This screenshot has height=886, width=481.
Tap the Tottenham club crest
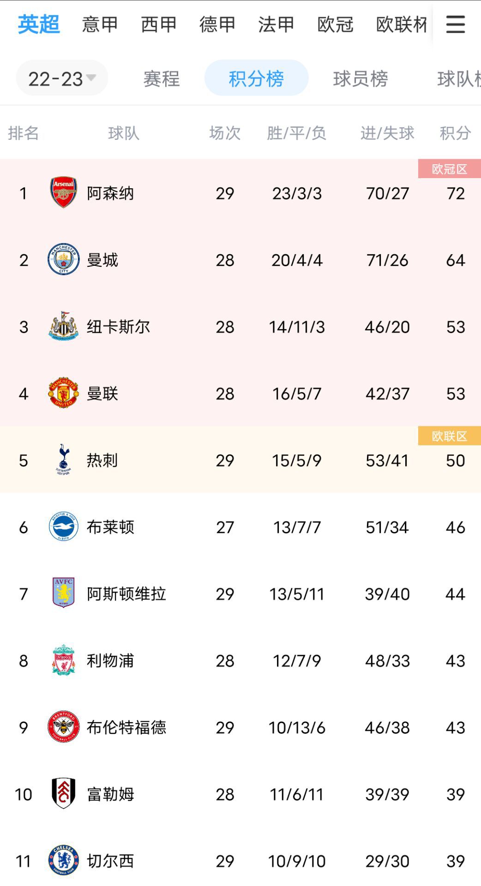pyautogui.click(x=63, y=460)
